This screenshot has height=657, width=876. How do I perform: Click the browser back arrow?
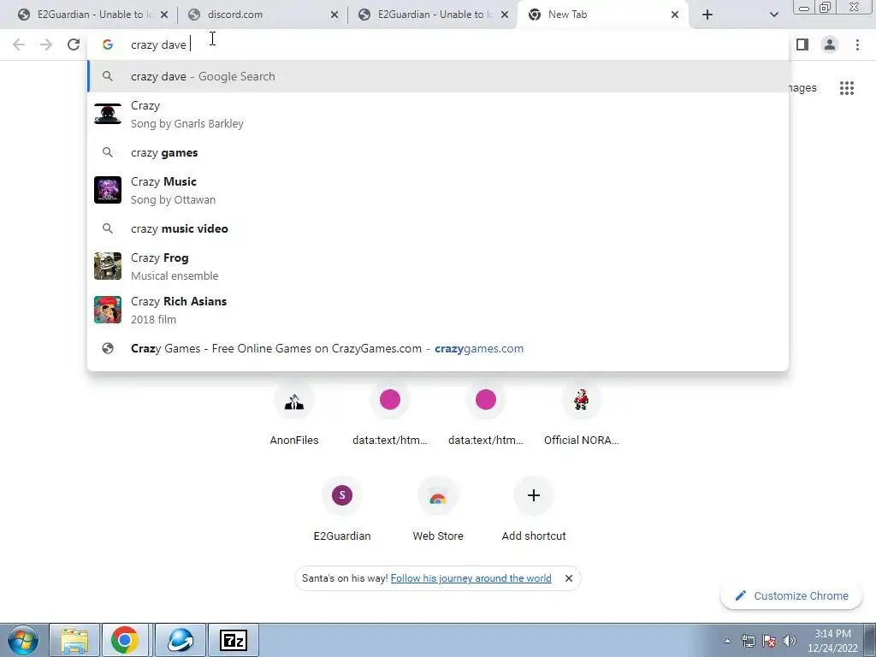(19, 44)
